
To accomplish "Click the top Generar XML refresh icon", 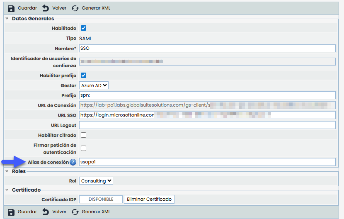I will point(75,8).
